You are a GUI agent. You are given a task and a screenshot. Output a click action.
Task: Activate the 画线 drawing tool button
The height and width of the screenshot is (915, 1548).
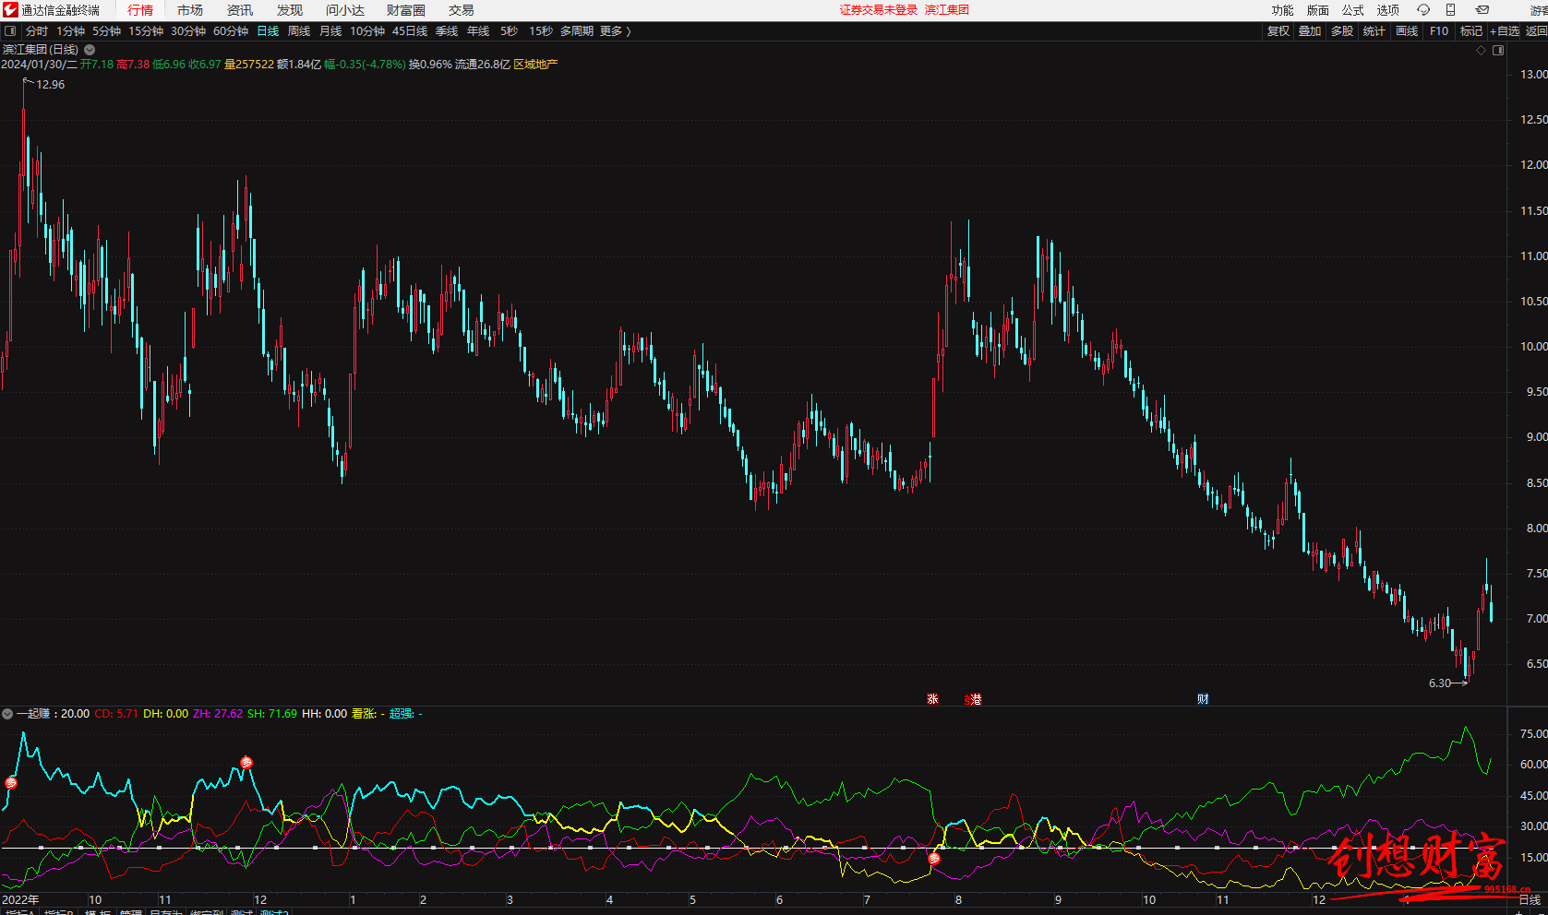coord(1407,31)
